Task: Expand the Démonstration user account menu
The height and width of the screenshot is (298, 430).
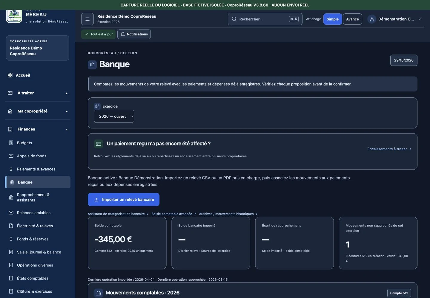Action: pyautogui.click(x=395, y=19)
